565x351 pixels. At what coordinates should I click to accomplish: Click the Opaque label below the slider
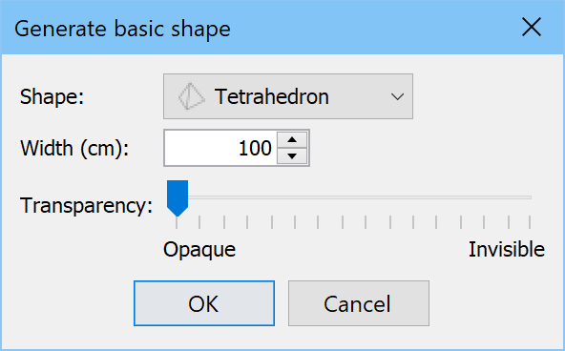199,250
